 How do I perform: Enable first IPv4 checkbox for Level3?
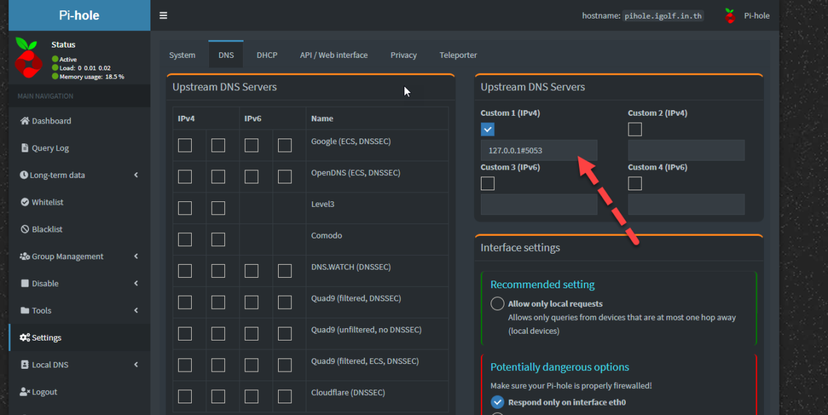[x=185, y=208]
